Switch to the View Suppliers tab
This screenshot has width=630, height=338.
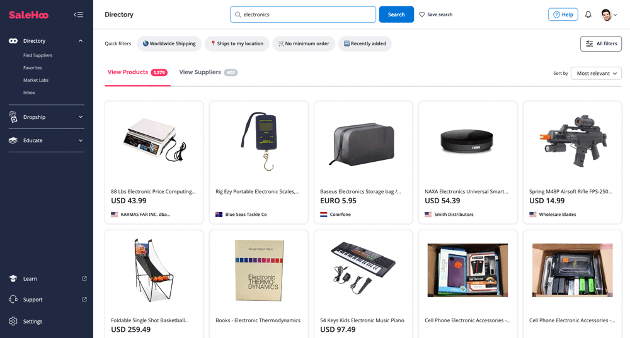pyautogui.click(x=208, y=72)
